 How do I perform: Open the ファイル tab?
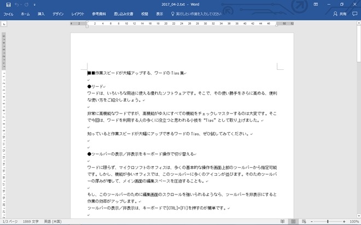(8, 13)
